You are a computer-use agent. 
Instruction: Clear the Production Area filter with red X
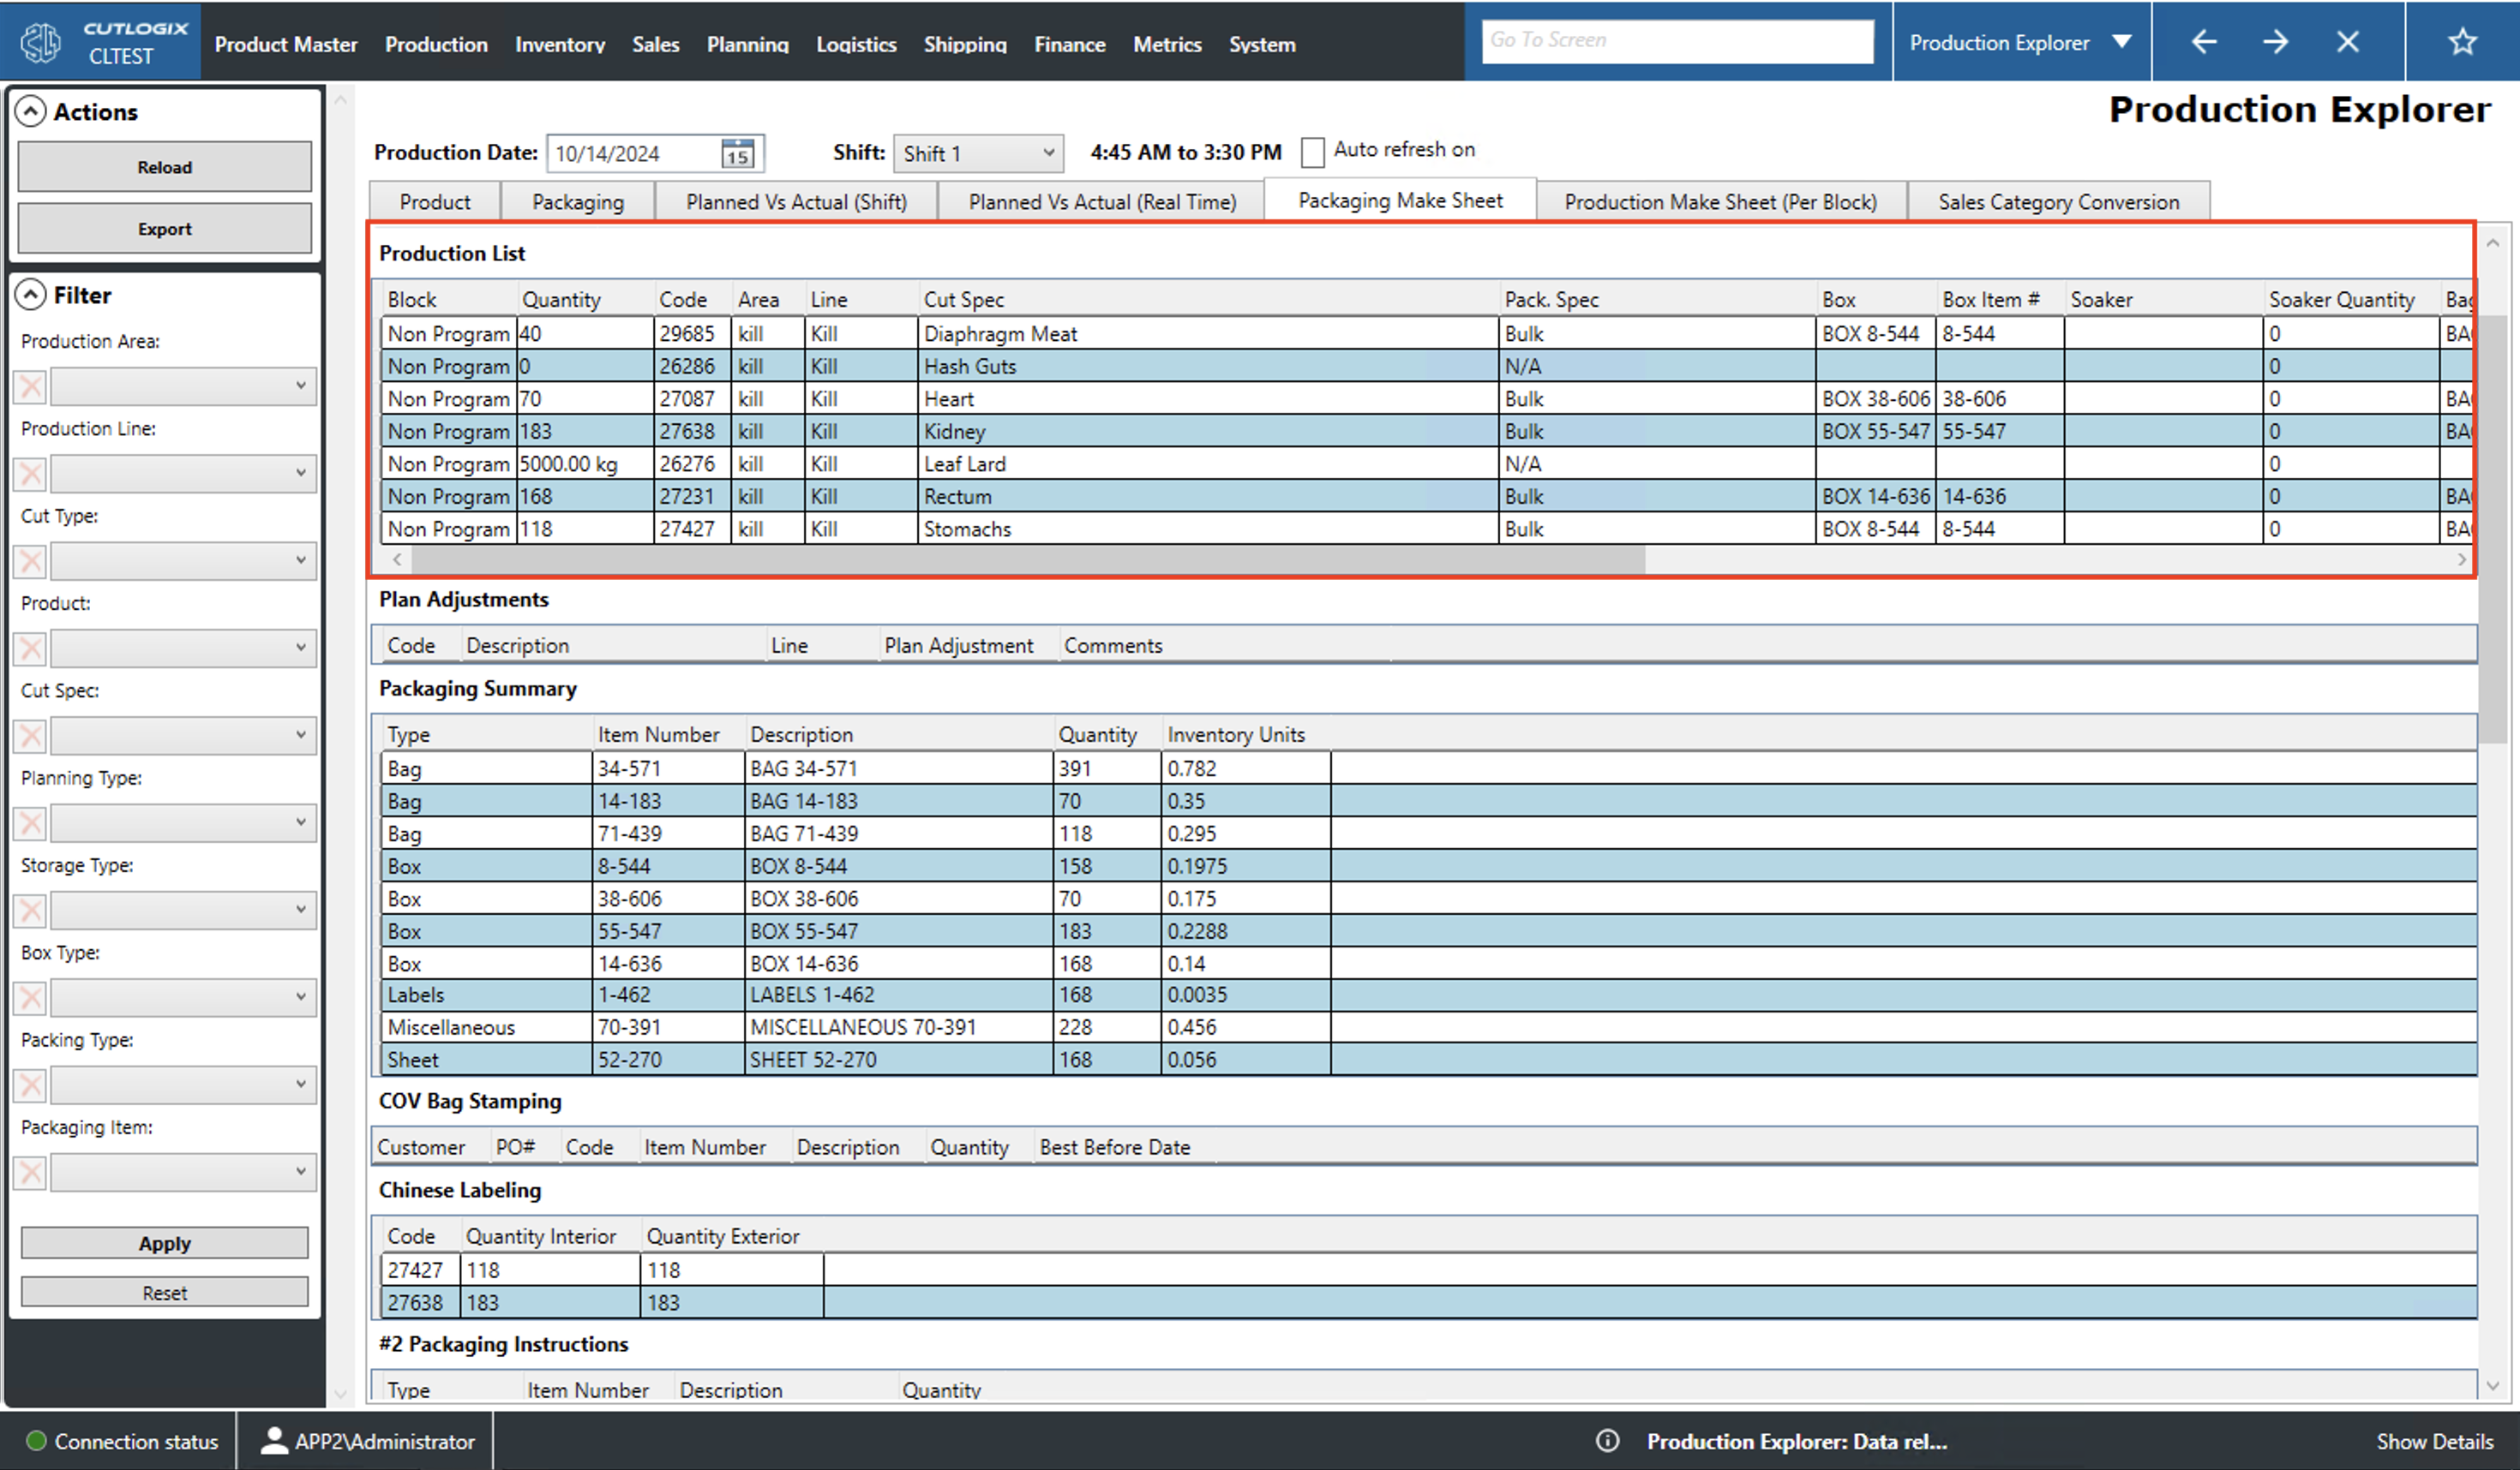click(x=29, y=386)
